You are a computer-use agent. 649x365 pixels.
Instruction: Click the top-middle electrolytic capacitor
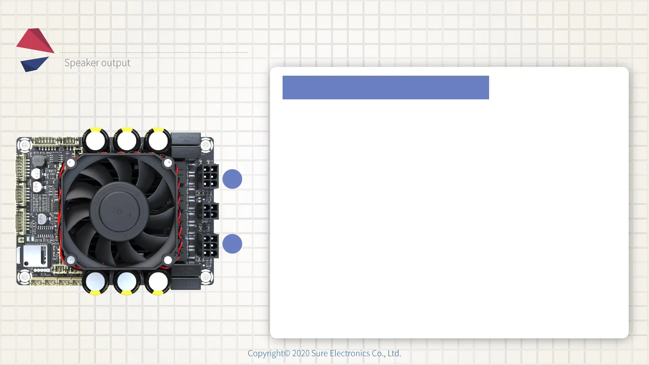127,140
